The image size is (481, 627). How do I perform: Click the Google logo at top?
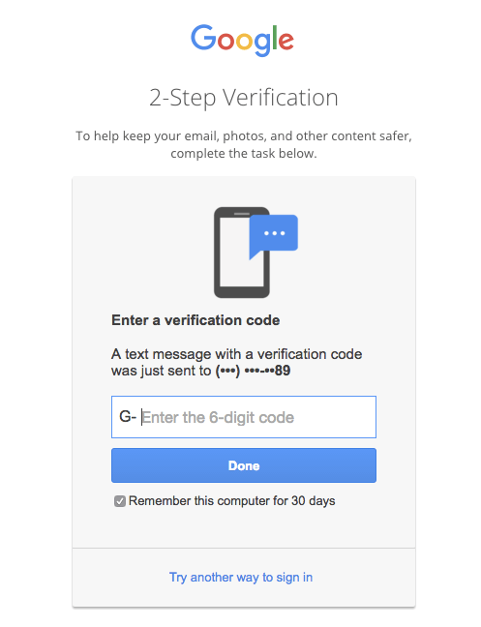(x=242, y=40)
